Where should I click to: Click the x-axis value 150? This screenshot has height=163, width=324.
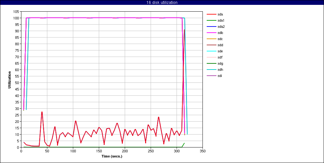click(x=99, y=151)
